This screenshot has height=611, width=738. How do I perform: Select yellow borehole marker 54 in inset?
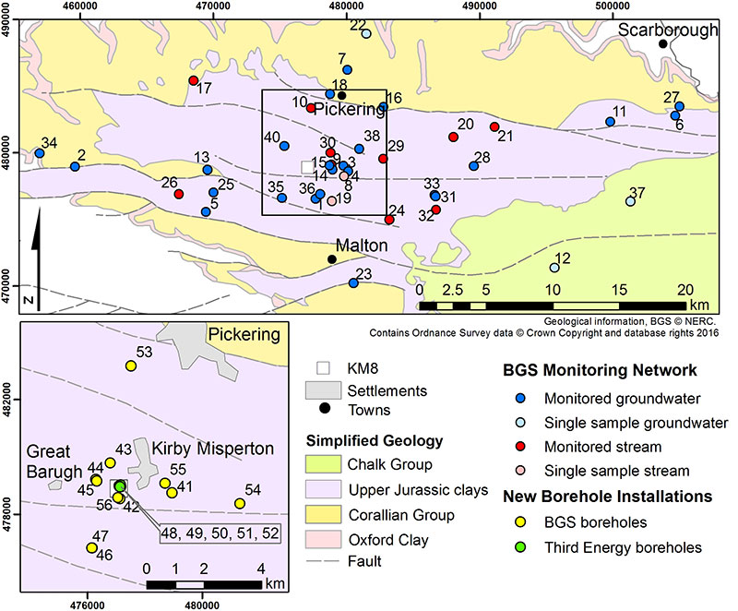tap(240, 503)
